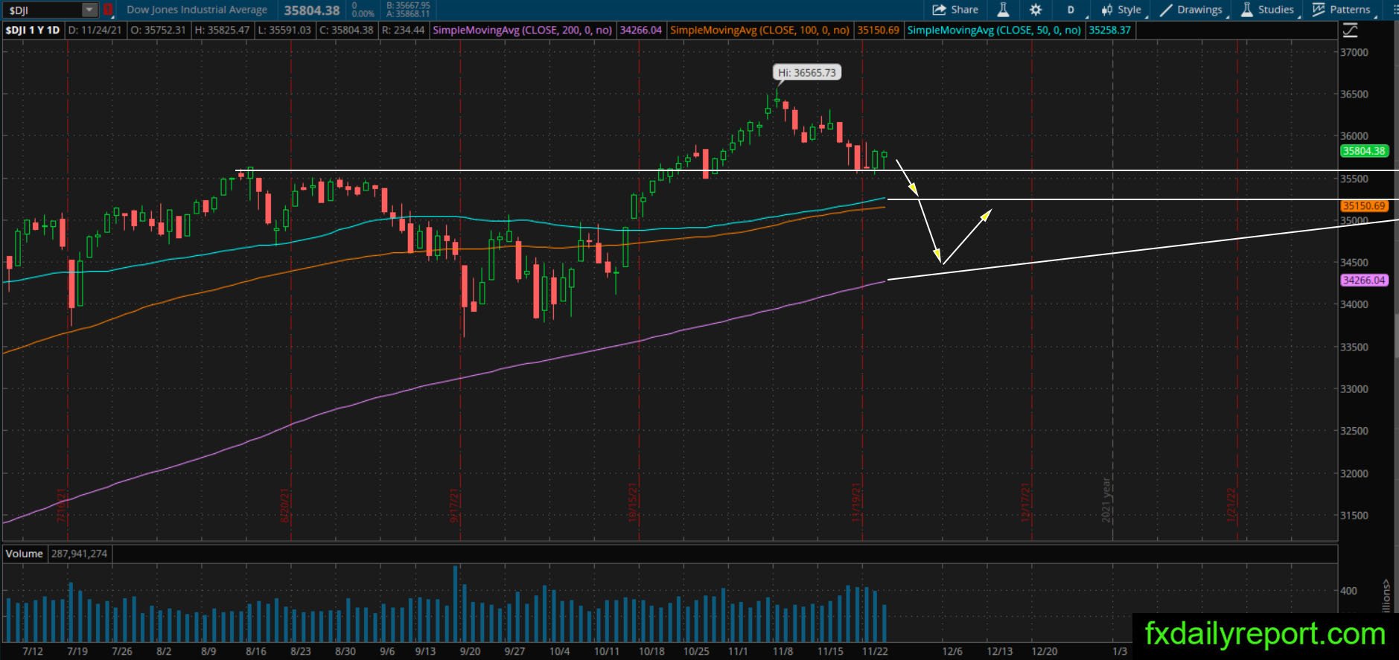
Task: Click into the $DJI symbol field
Action: coord(43,10)
